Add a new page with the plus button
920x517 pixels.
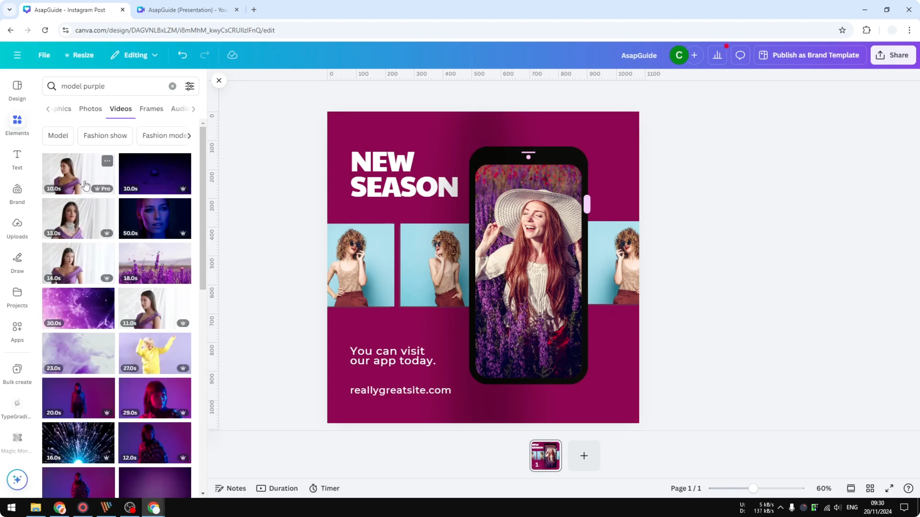click(x=583, y=456)
